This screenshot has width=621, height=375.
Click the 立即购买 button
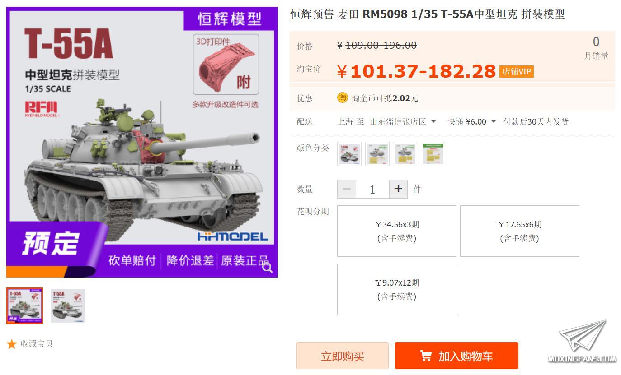(x=343, y=356)
